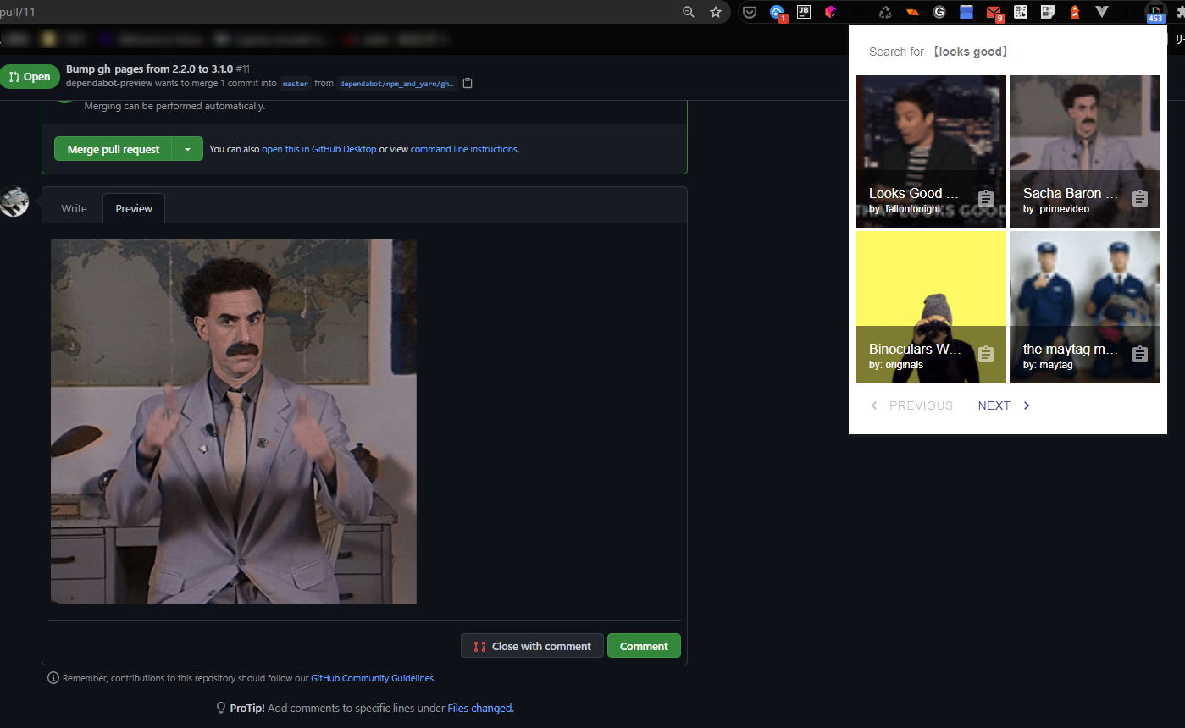This screenshot has height=728, width=1185.
Task: Copy the Binoculars GIF via clipboard icon
Action: [x=986, y=355]
